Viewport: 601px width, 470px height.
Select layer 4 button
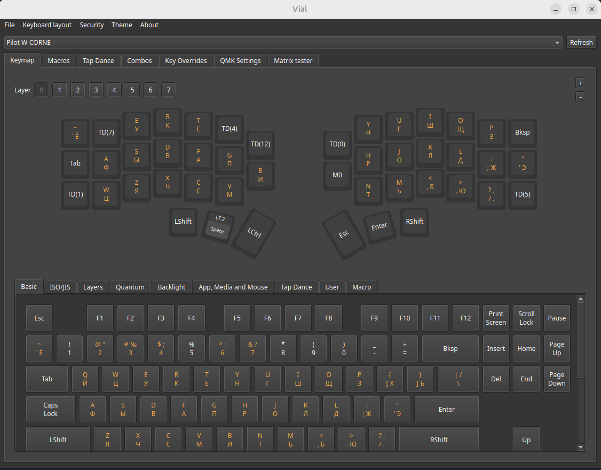point(114,90)
